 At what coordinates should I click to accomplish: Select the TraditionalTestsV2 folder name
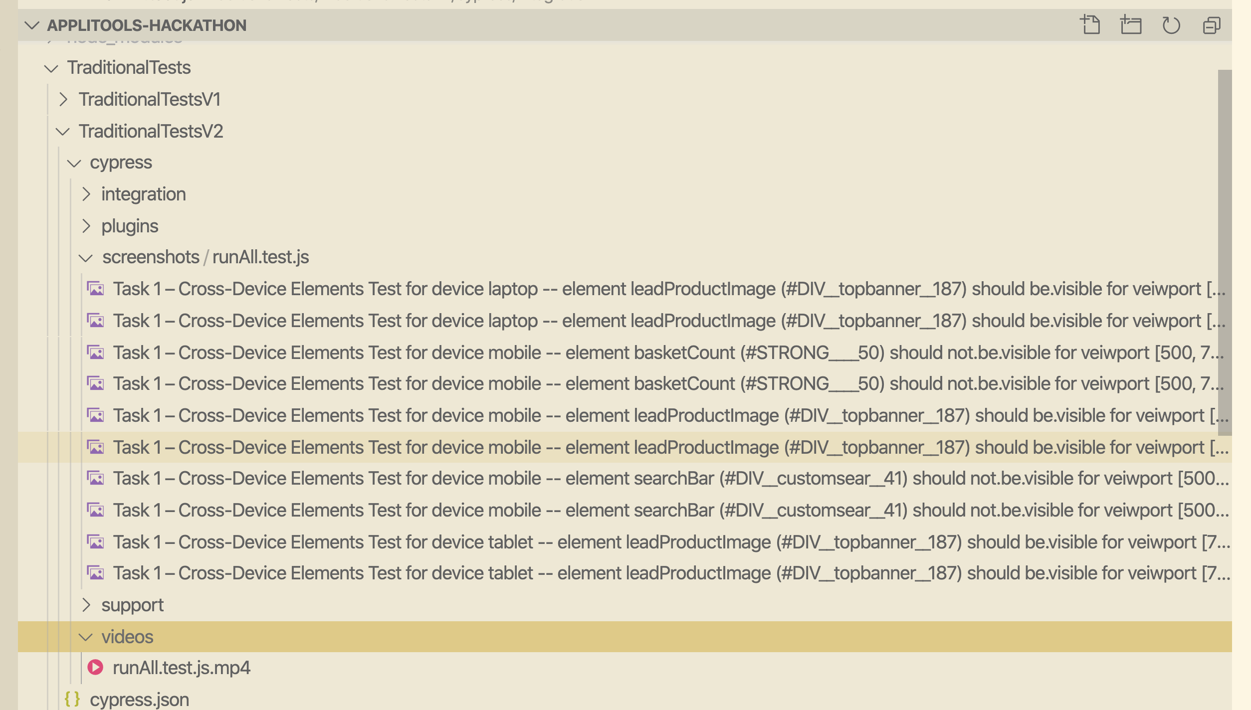151,131
